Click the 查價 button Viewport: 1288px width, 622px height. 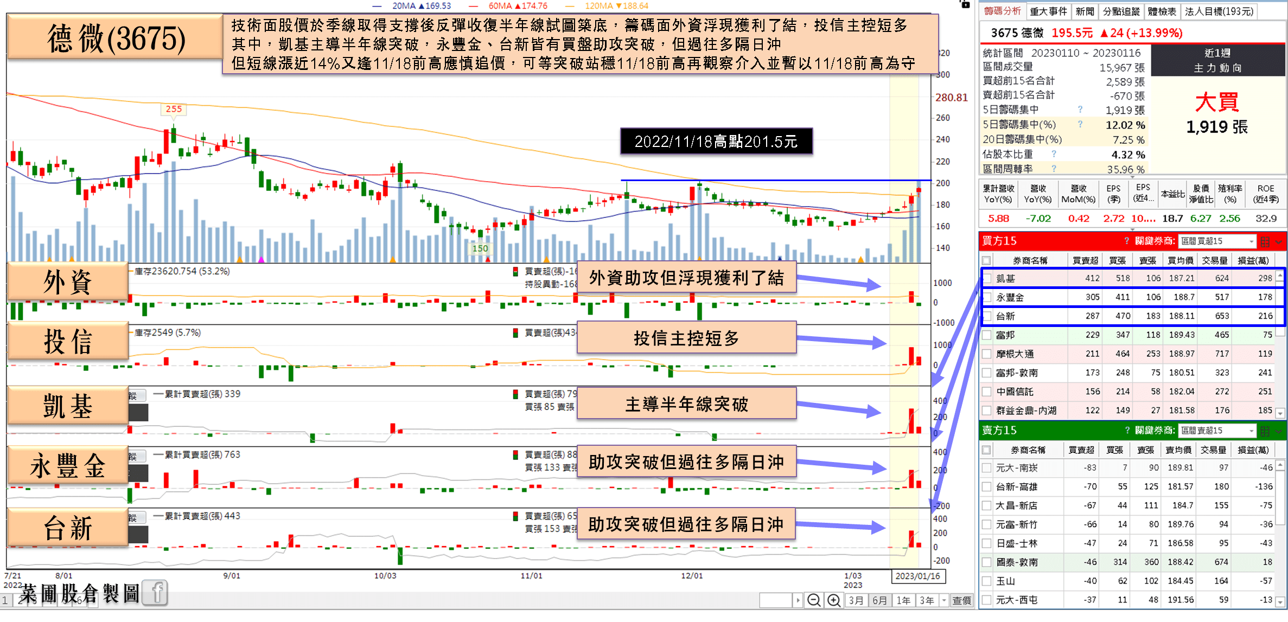click(961, 600)
